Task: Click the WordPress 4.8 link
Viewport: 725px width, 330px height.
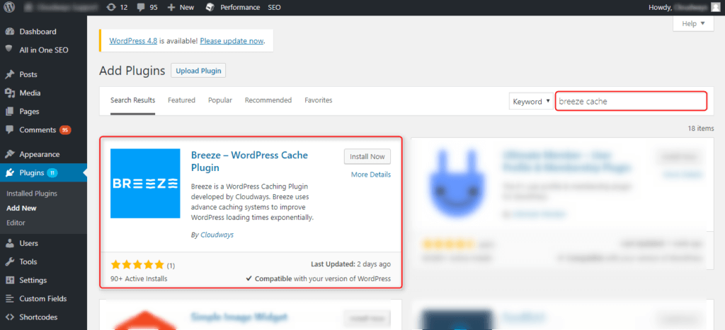Action: [x=133, y=40]
